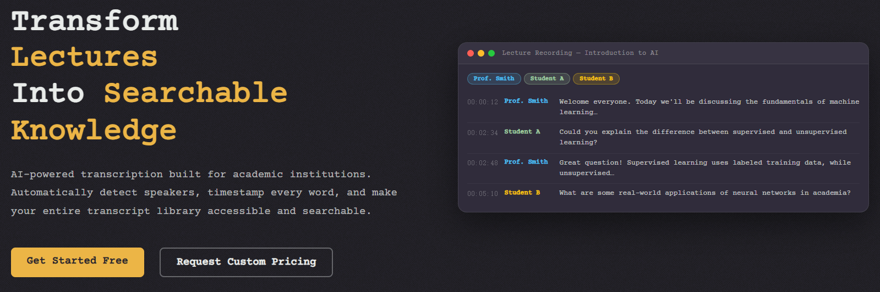Click the "Searchable" headline word
The height and width of the screenshot is (292, 880).
(196, 93)
